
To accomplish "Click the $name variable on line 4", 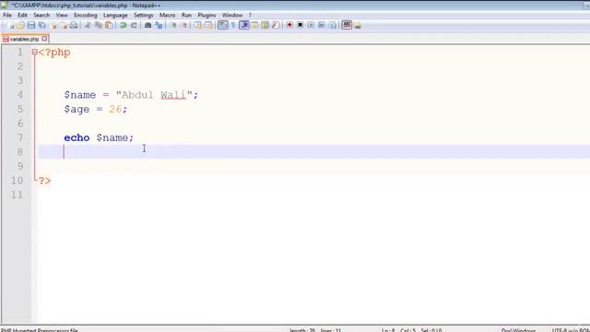I will (x=80, y=95).
